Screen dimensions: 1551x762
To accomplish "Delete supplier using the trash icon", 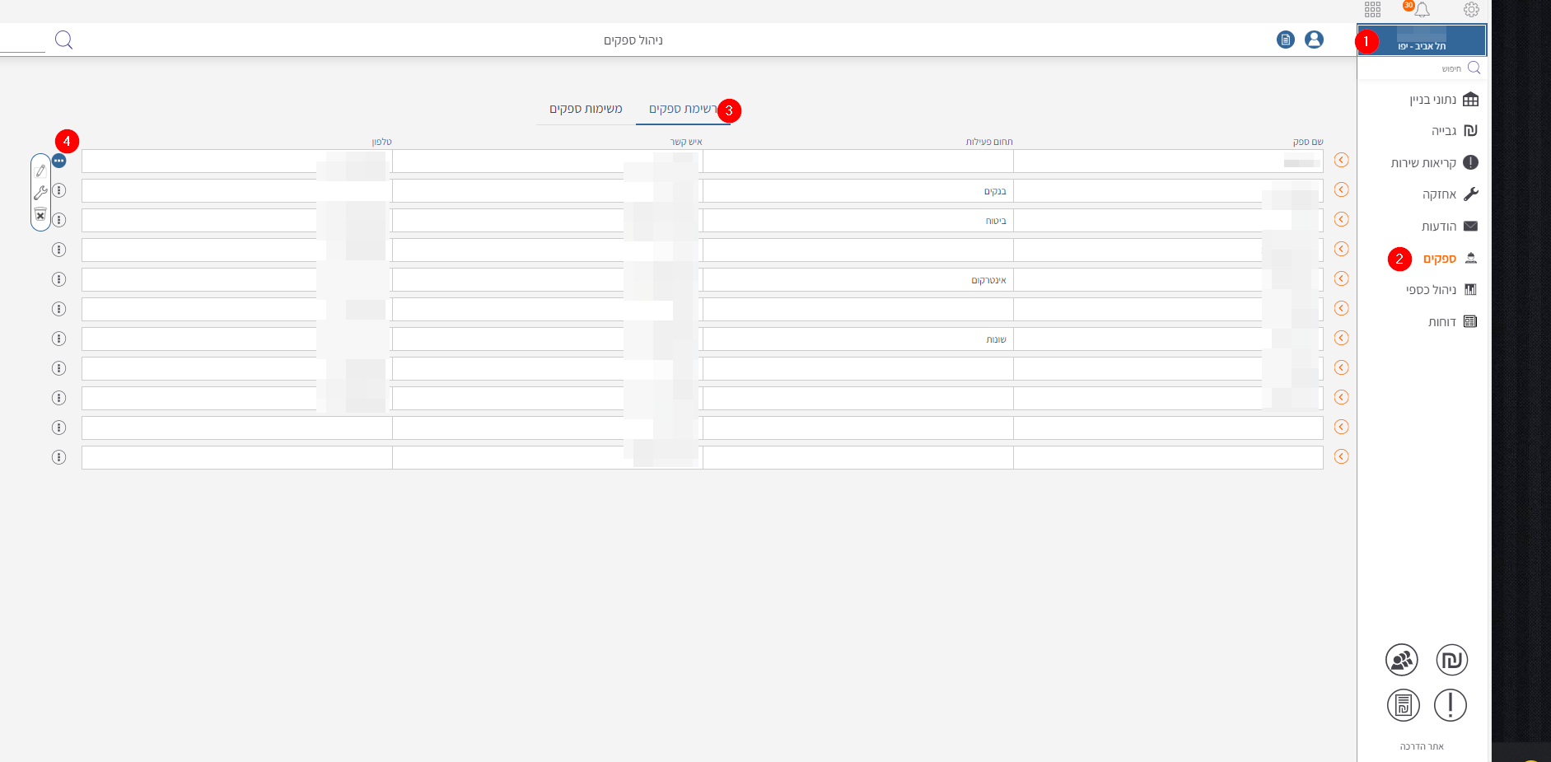I will [40, 215].
